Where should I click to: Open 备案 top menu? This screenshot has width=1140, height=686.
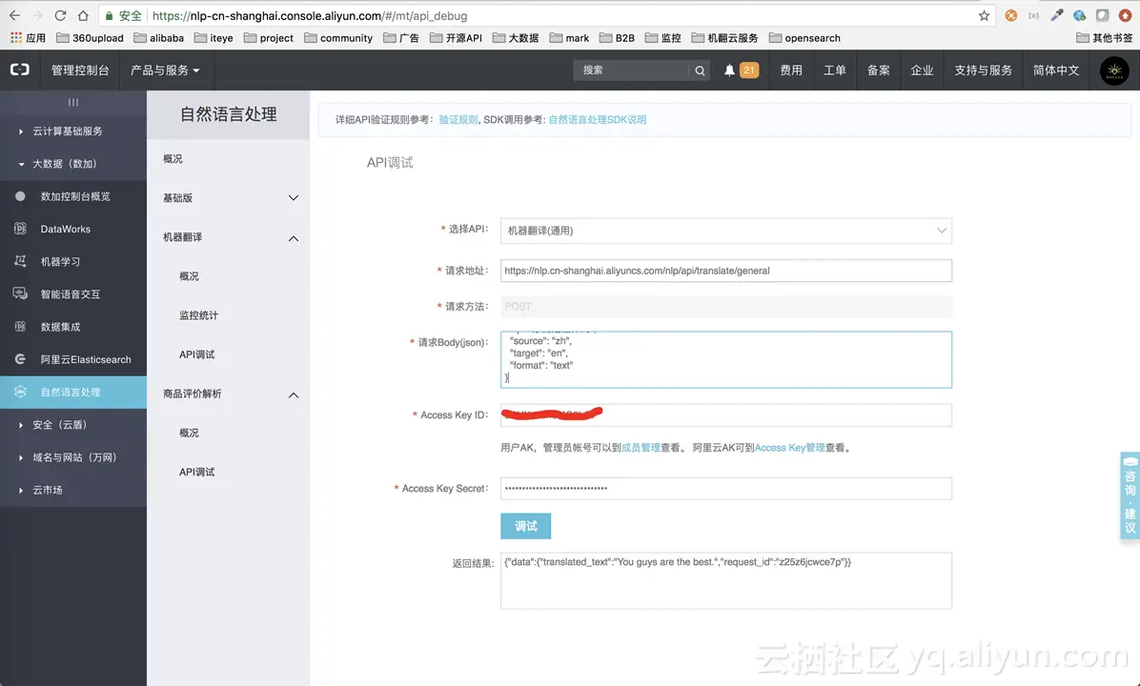click(x=878, y=70)
